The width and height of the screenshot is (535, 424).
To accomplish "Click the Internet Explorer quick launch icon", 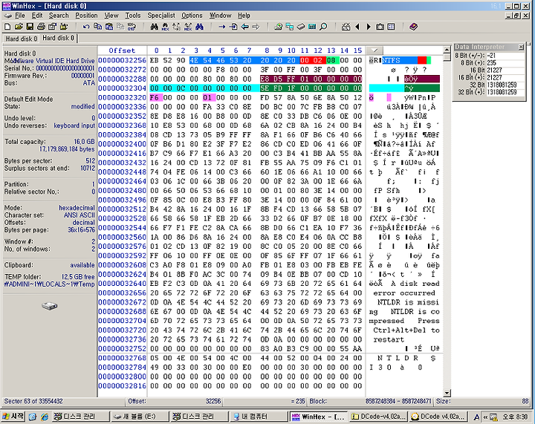I will tap(45, 417).
